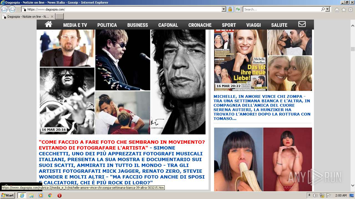Open the SALUTE section
Screen dimensions: 355x199
pyautogui.click(x=279, y=25)
